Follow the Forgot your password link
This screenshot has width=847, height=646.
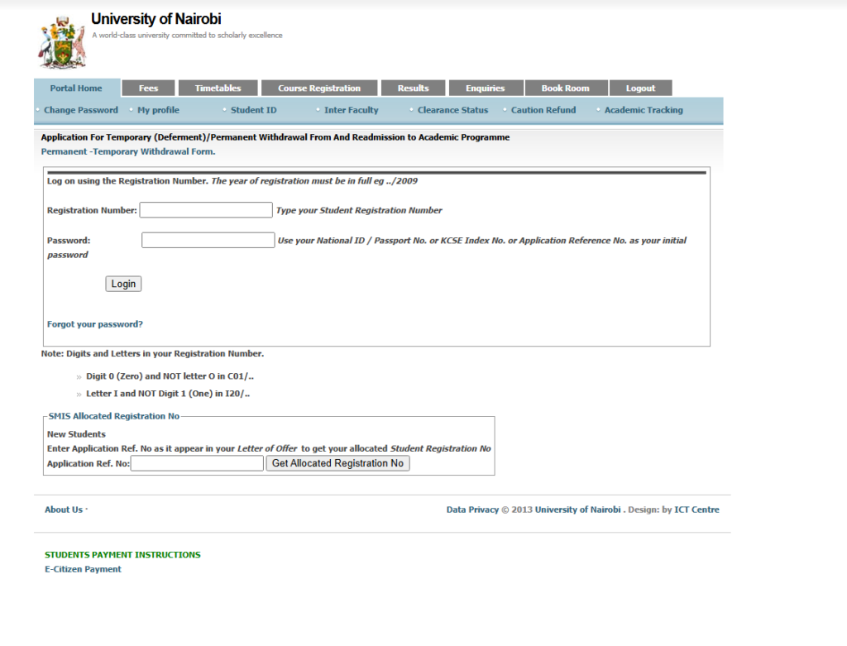click(x=95, y=324)
